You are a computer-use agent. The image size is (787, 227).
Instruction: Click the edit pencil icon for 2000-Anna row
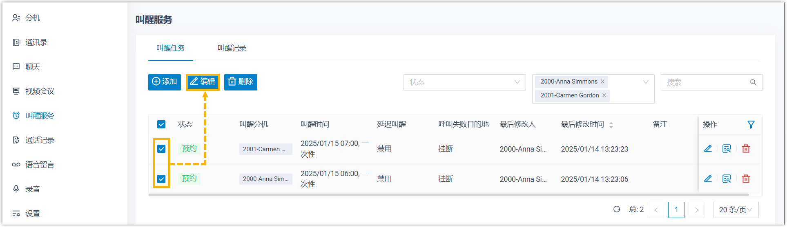[708, 179]
